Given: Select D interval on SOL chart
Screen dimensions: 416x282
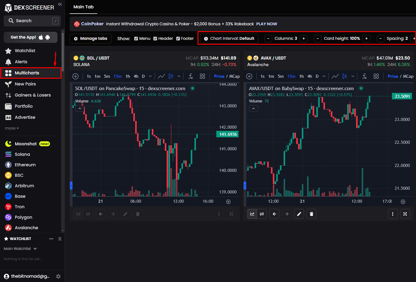Looking at the screenshot, I should (x=143, y=76).
